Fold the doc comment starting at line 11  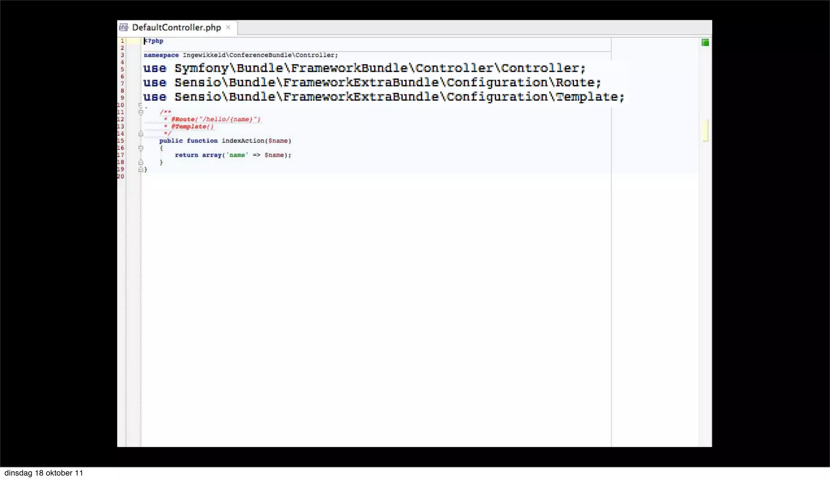pyautogui.click(x=141, y=112)
